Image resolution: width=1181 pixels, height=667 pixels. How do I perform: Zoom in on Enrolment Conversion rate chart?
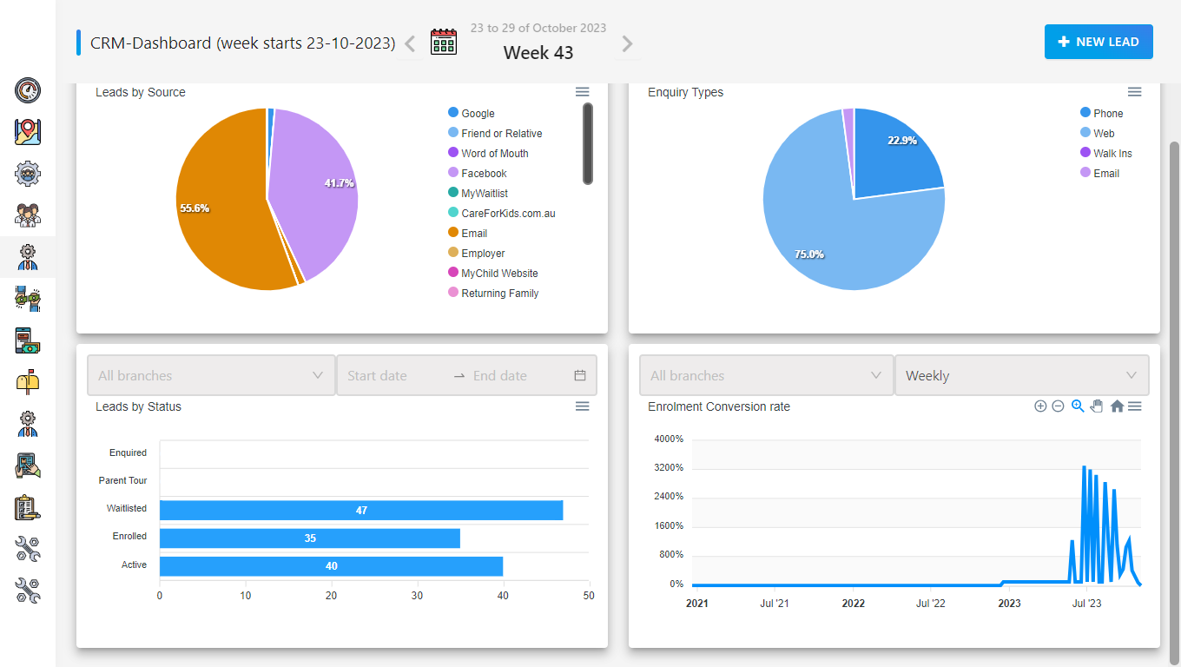pyautogui.click(x=1040, y=406)
